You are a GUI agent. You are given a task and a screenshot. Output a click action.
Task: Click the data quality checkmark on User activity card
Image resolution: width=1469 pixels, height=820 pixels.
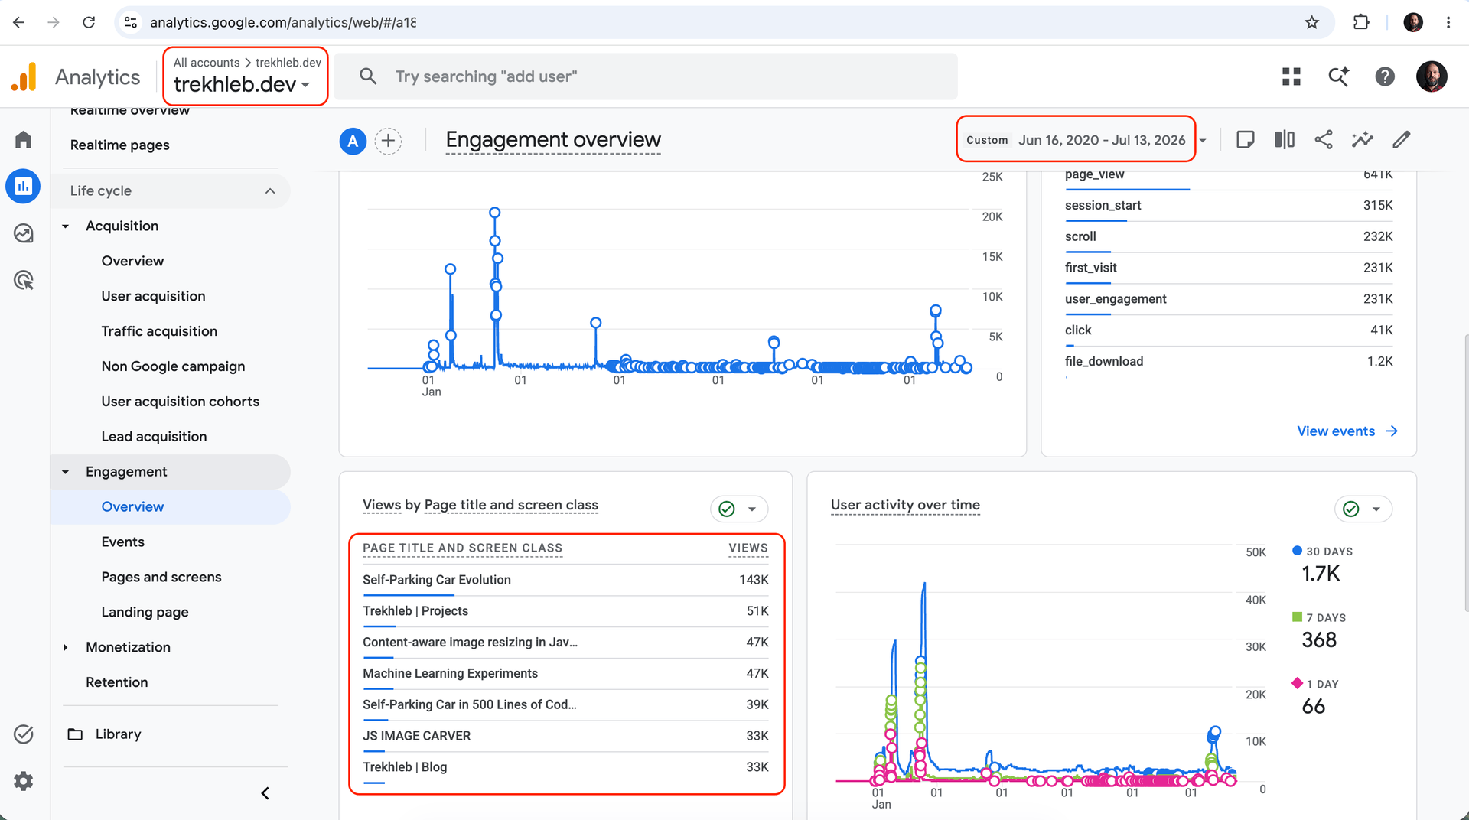(1351, 509)
